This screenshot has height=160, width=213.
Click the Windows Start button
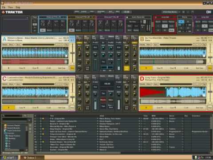(9, 158)
